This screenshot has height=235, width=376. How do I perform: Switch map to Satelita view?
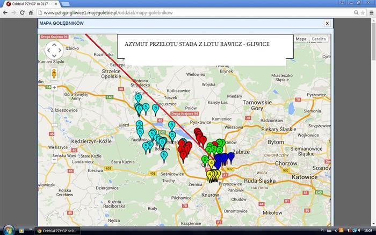pos(319,39)
